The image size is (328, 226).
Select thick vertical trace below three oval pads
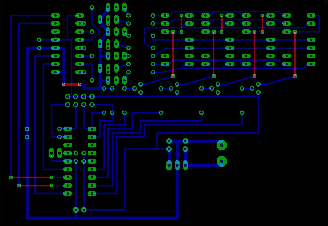177,192
